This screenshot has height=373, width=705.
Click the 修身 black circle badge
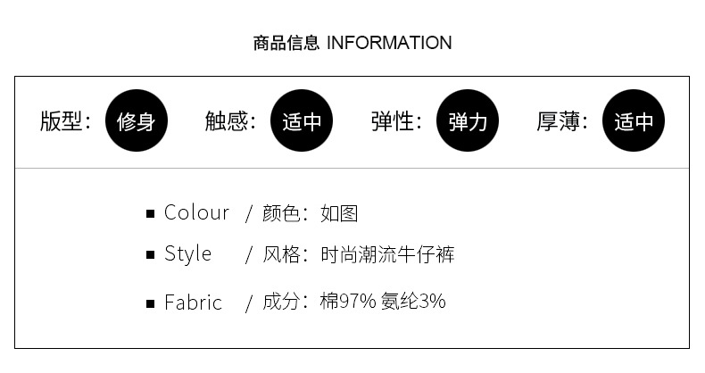coord(137,121)
